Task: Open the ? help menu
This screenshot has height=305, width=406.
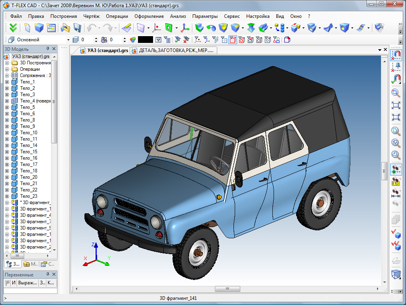Action: click(309, 16)
